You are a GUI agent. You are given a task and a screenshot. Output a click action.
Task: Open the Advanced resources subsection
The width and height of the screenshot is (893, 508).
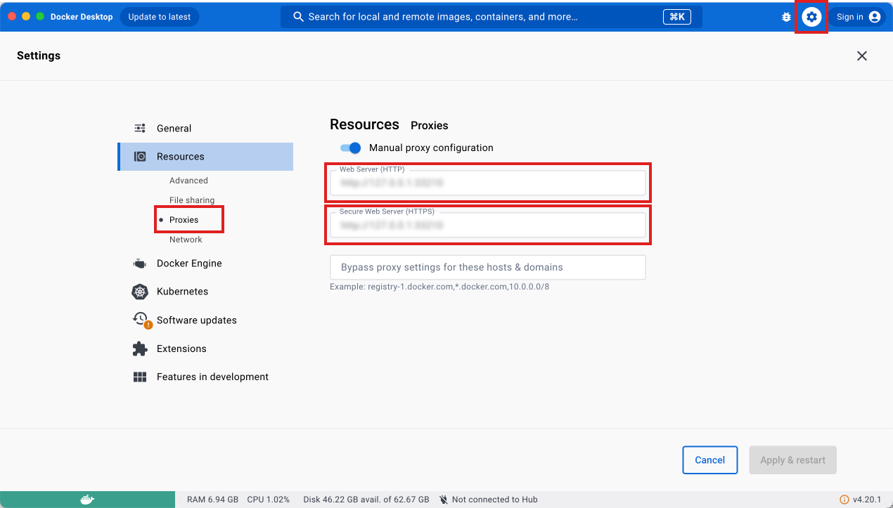point(188,181)
